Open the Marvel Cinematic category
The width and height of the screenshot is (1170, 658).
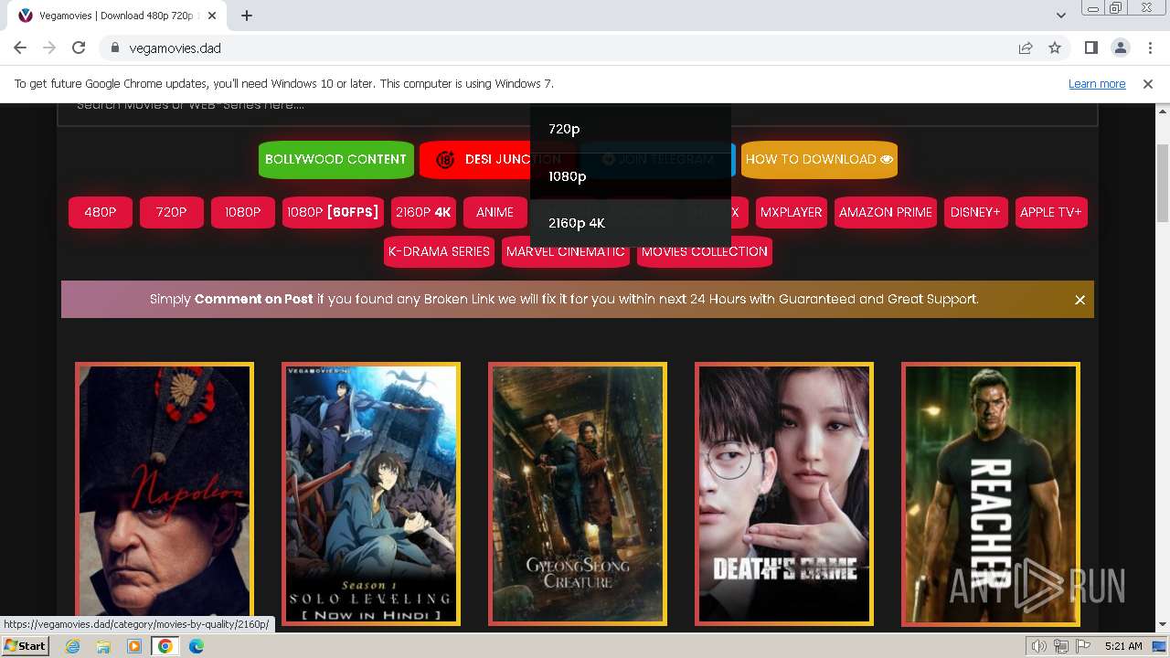[x=566, y=251]
